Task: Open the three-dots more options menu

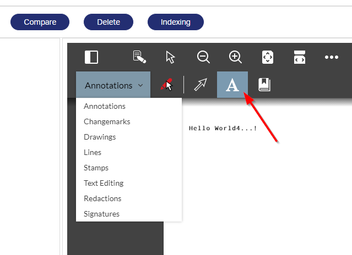Action: [x=331, y=57]
